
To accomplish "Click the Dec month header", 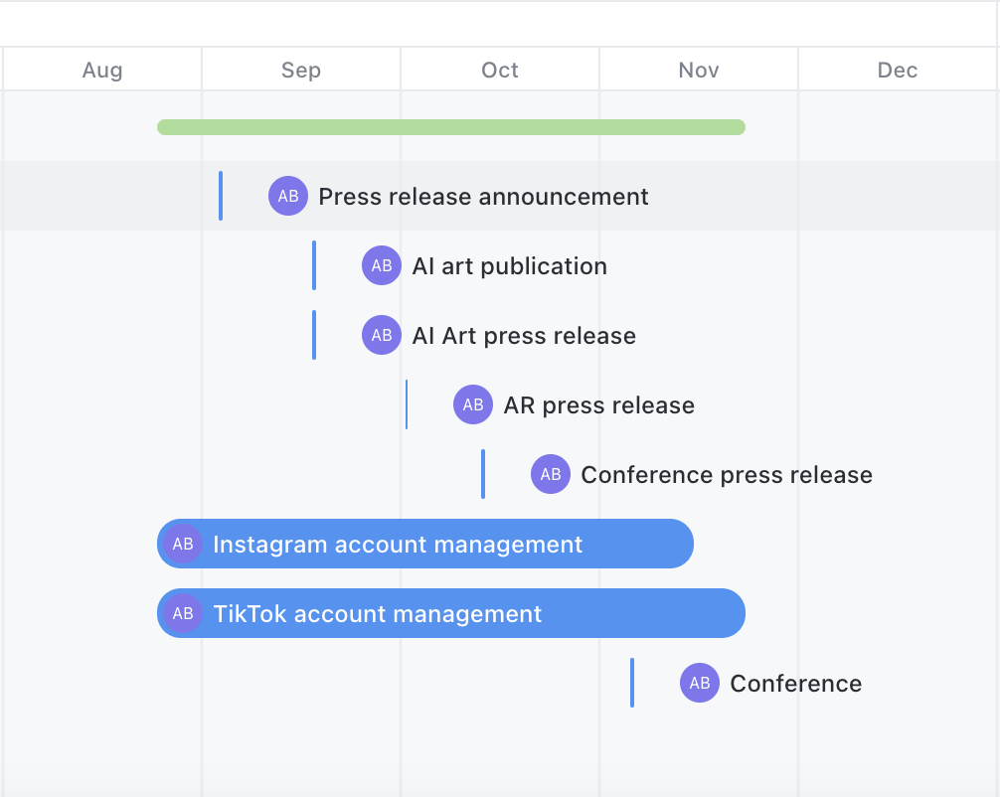I will [898, 70].
